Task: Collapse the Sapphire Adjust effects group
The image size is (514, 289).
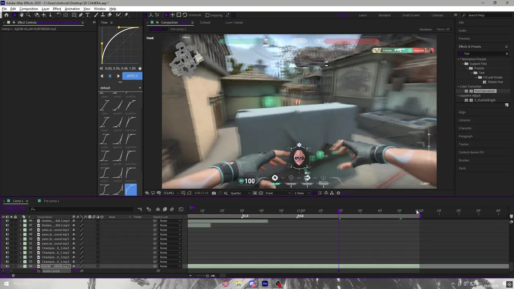Action: point(458,96)
